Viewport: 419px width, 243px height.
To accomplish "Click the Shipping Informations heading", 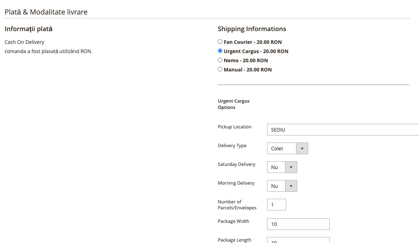I will [x=252, y=29].
